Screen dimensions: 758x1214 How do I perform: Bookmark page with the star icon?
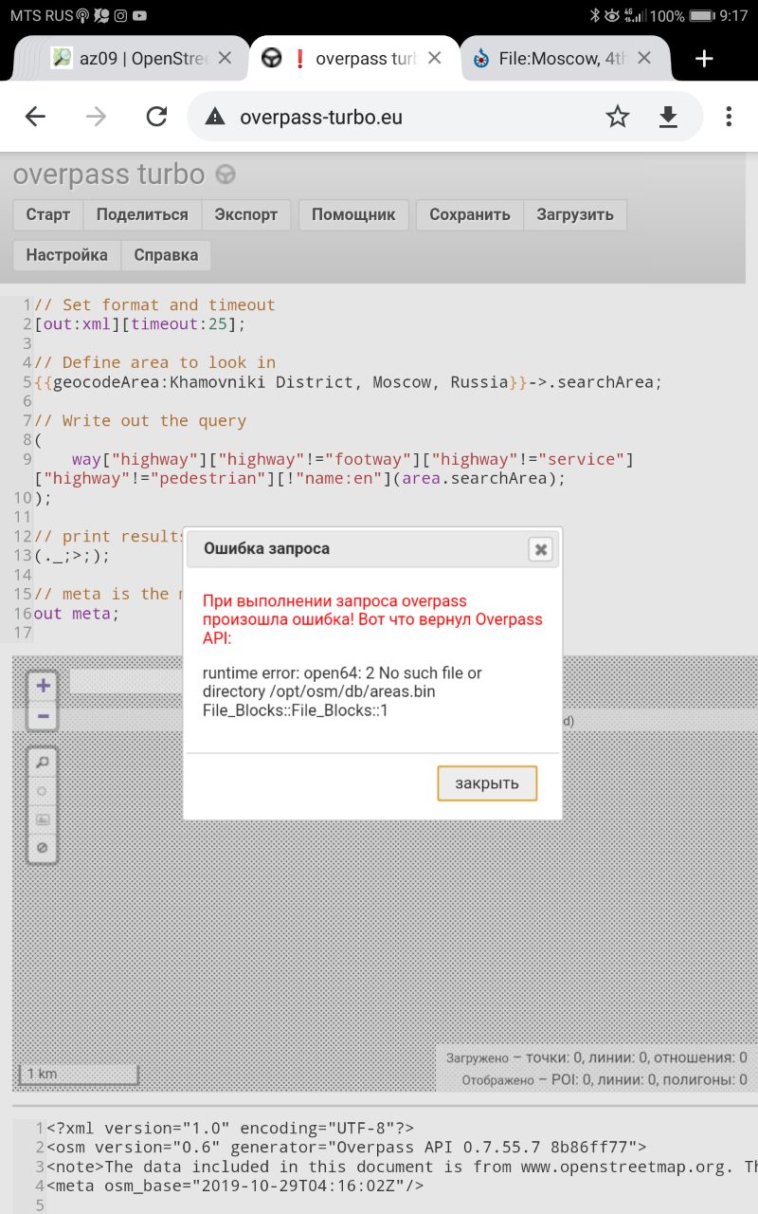pyautogui.click(x=618, y=117)
